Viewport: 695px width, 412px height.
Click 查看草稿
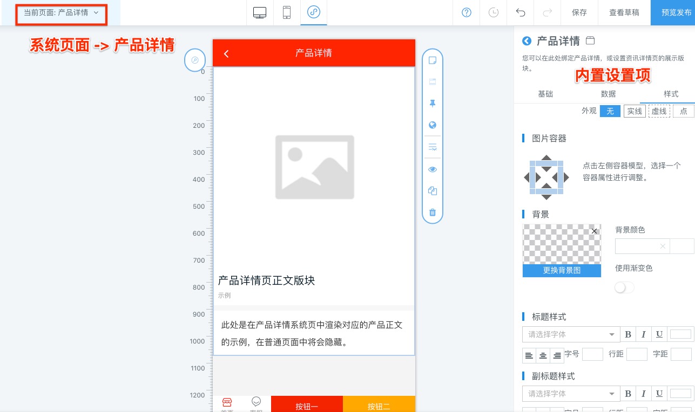coord(624,12)
